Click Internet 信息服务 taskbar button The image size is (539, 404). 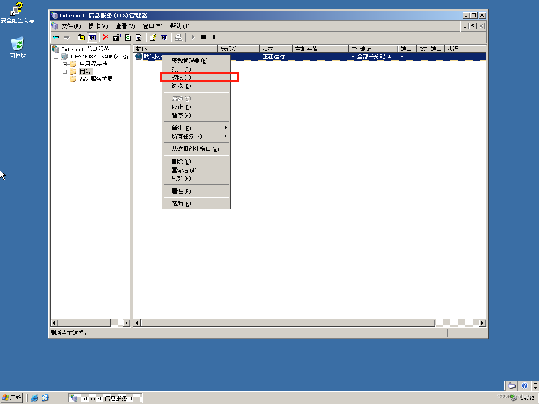(105, 398)
